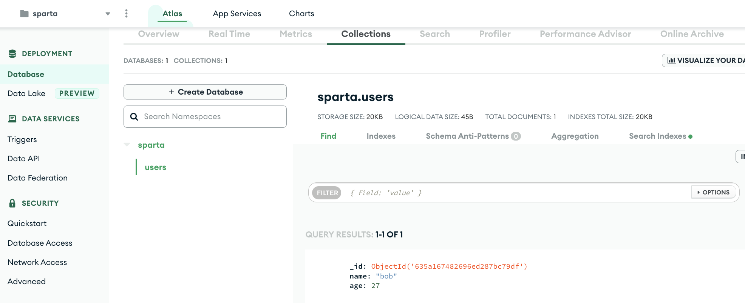This screenshot has height=303, width=745.
Task: Switch to the Atlas tab
Action: (172, 14)
